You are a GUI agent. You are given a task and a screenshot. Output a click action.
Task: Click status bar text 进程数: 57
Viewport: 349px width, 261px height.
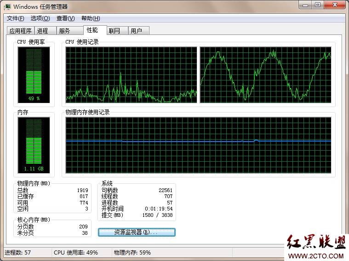coord(17,253)
